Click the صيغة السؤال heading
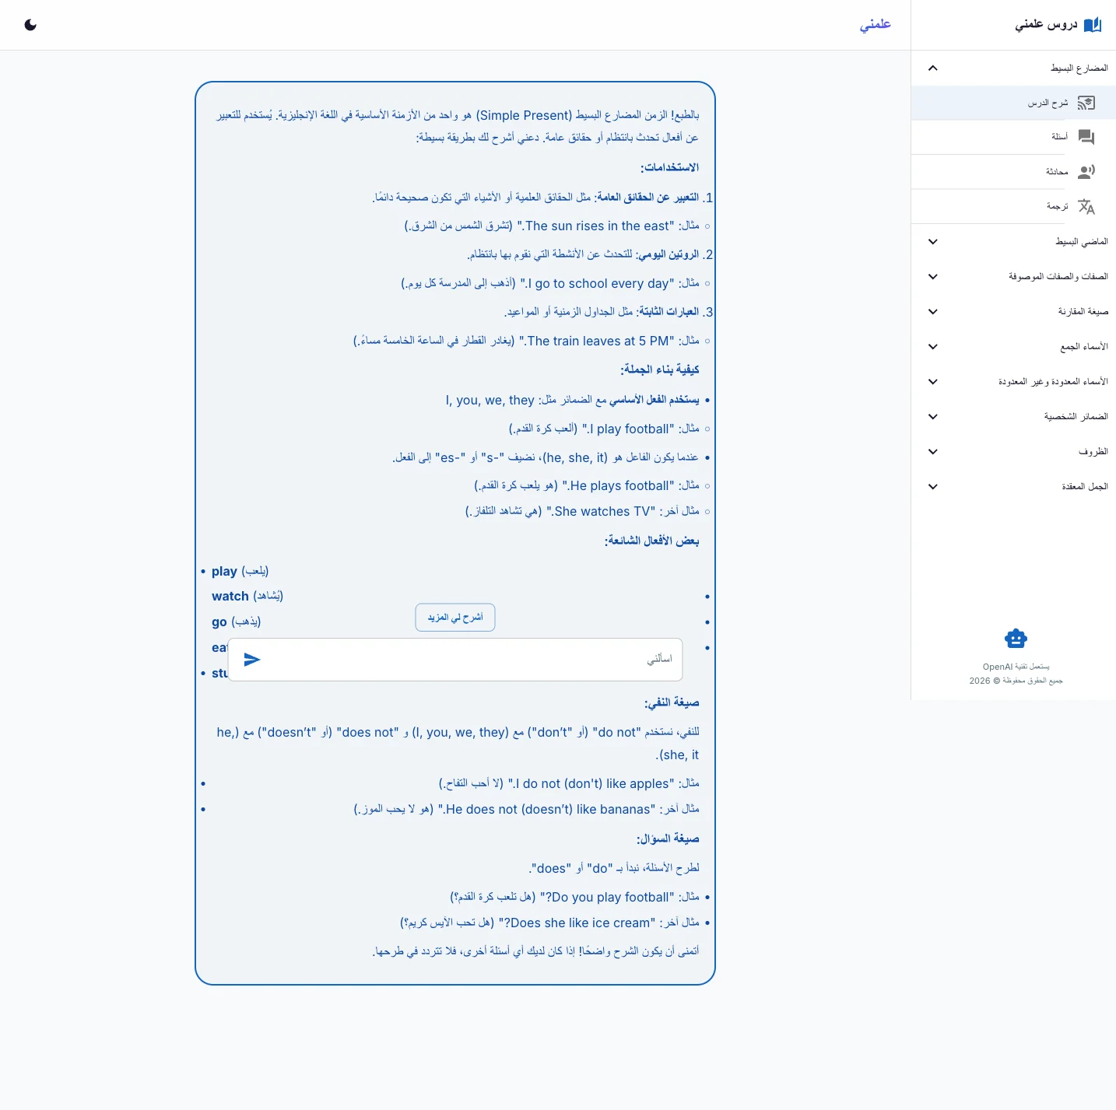Image resolution: width=1116 pixels, height=1110 pixels. point(668,839)
